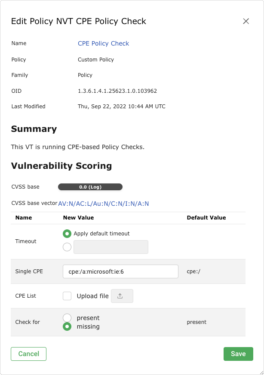This screenshot has width=264, height=375.
Task: Save the policy NVT changes
Action: pos(238,354)
